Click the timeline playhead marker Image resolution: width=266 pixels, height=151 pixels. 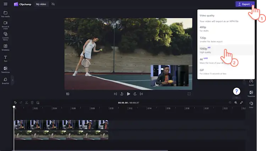coord(14,107)
